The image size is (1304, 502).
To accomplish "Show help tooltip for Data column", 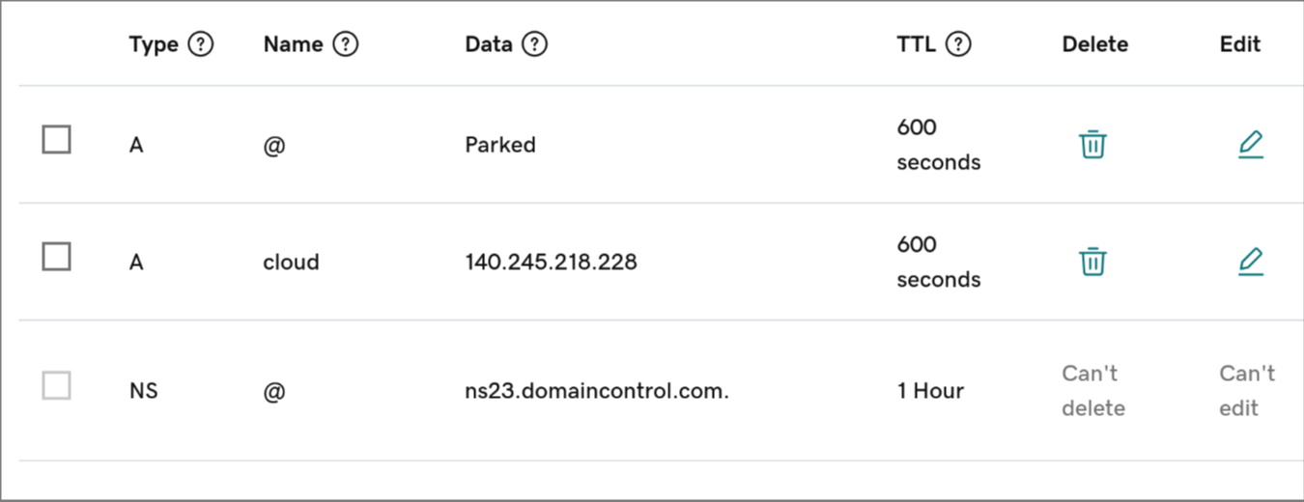I will [534, 44].
